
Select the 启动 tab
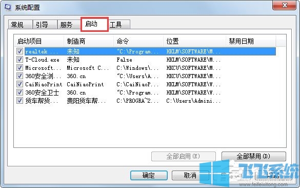pos(94,24)
